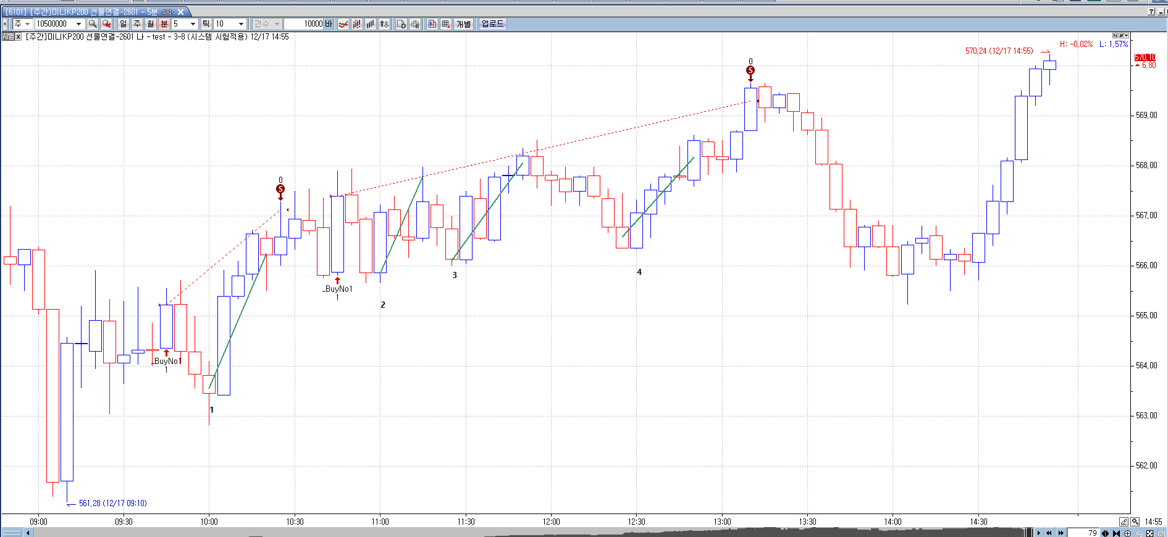Expand the minute interval dropdown showing 5

pos(193,24)
